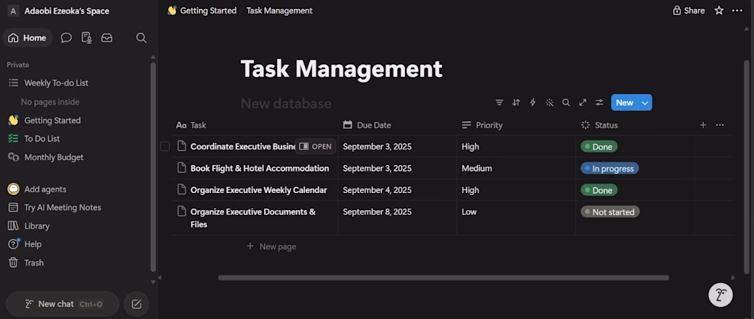Open database view settings sliders icon
The width and height of the screenshot is (754, 319).
pyautogui.click(x=599, y=102)
